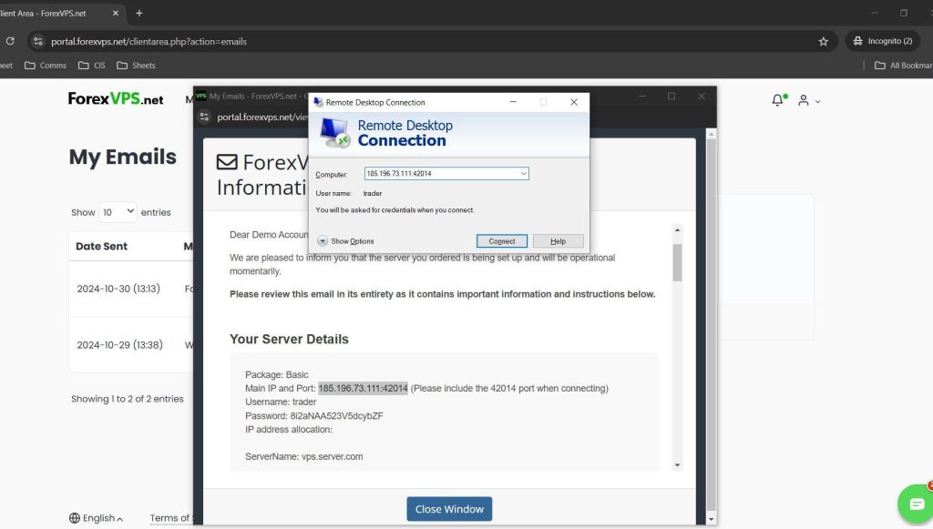Click the envelope icon in the email header
This screenshot has width=933, height=529.
pos(227,162)
